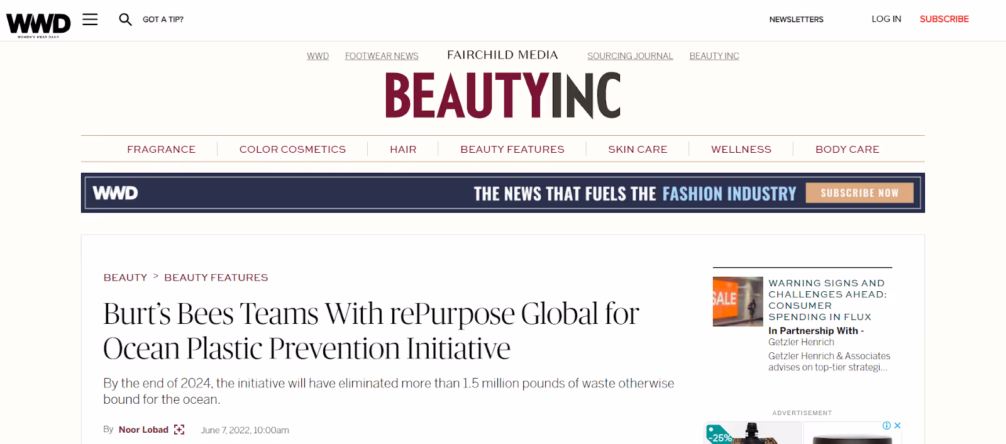Select the Hair menu item
Image resolution: width=1006 pixels, height=444 pixels.
[x=403, y=149]
